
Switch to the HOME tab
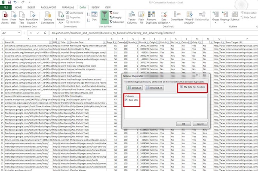(18, 7)
